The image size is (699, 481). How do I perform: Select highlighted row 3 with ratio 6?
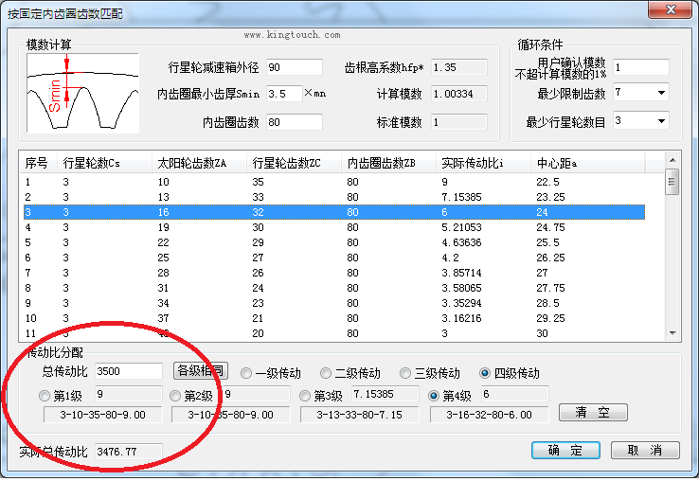pos(334,212)
